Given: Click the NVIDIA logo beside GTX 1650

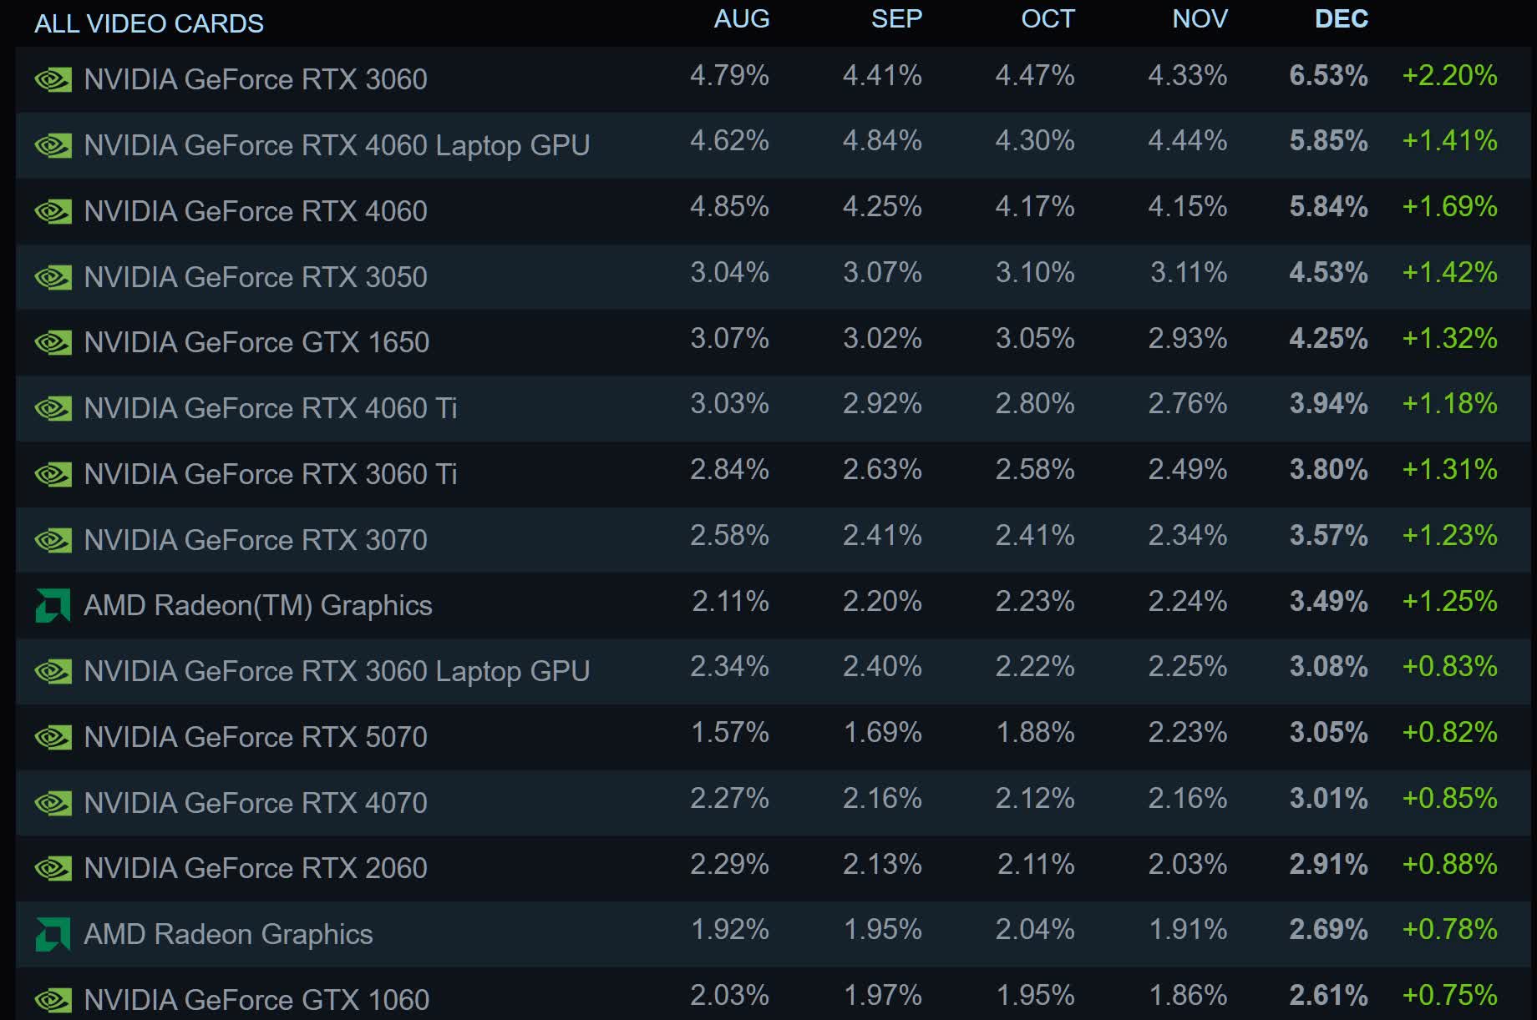Looking at the screenshot, I should click(x=53, y=343).
